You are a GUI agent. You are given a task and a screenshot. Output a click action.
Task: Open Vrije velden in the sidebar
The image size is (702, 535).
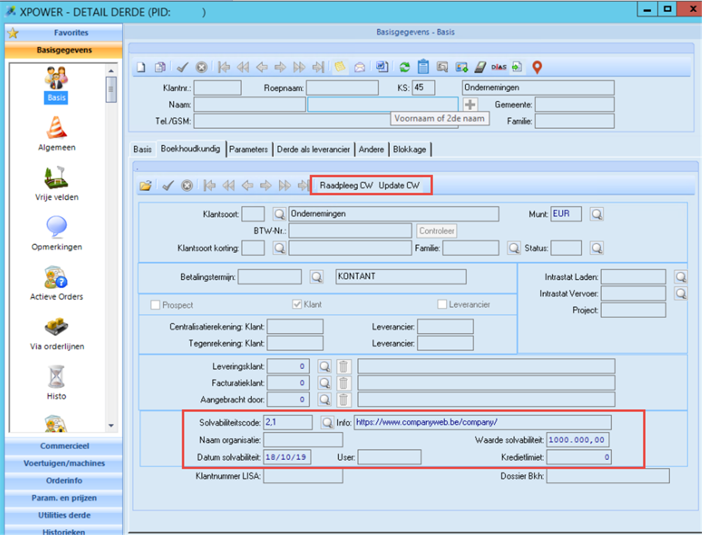tap(57, 183)
